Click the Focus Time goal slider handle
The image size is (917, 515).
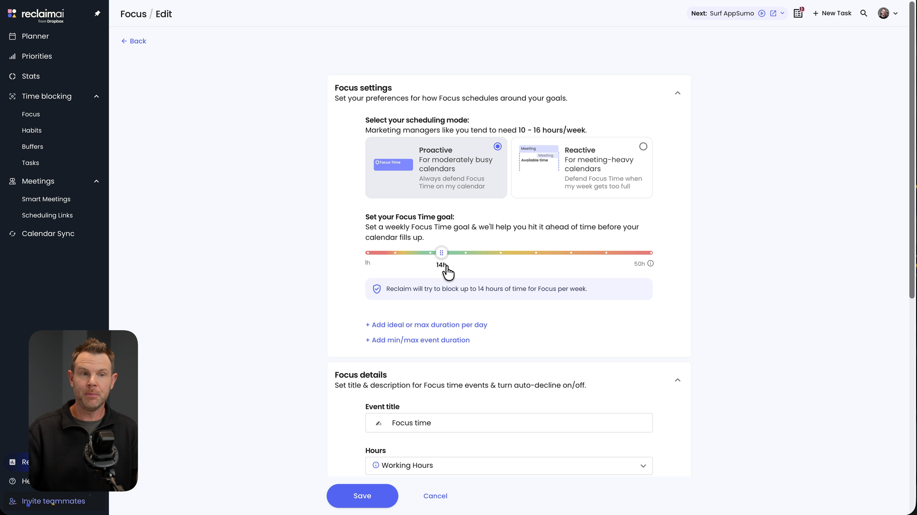[x=441, y=253]
